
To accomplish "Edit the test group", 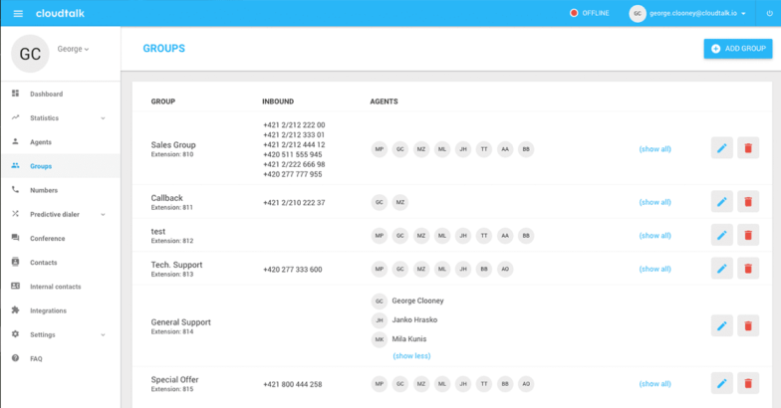I will pyautogui.click(x=722, y=236).
